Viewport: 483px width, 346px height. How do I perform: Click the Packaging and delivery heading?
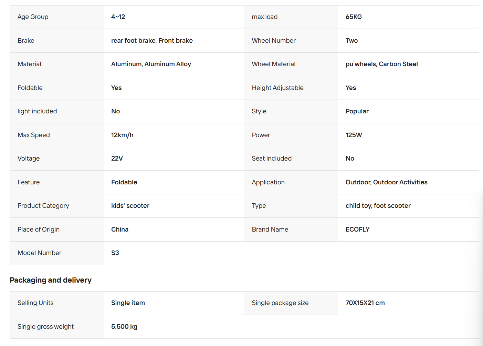[51, 280]
